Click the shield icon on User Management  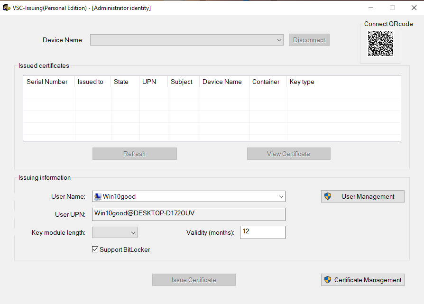(327, 196)
